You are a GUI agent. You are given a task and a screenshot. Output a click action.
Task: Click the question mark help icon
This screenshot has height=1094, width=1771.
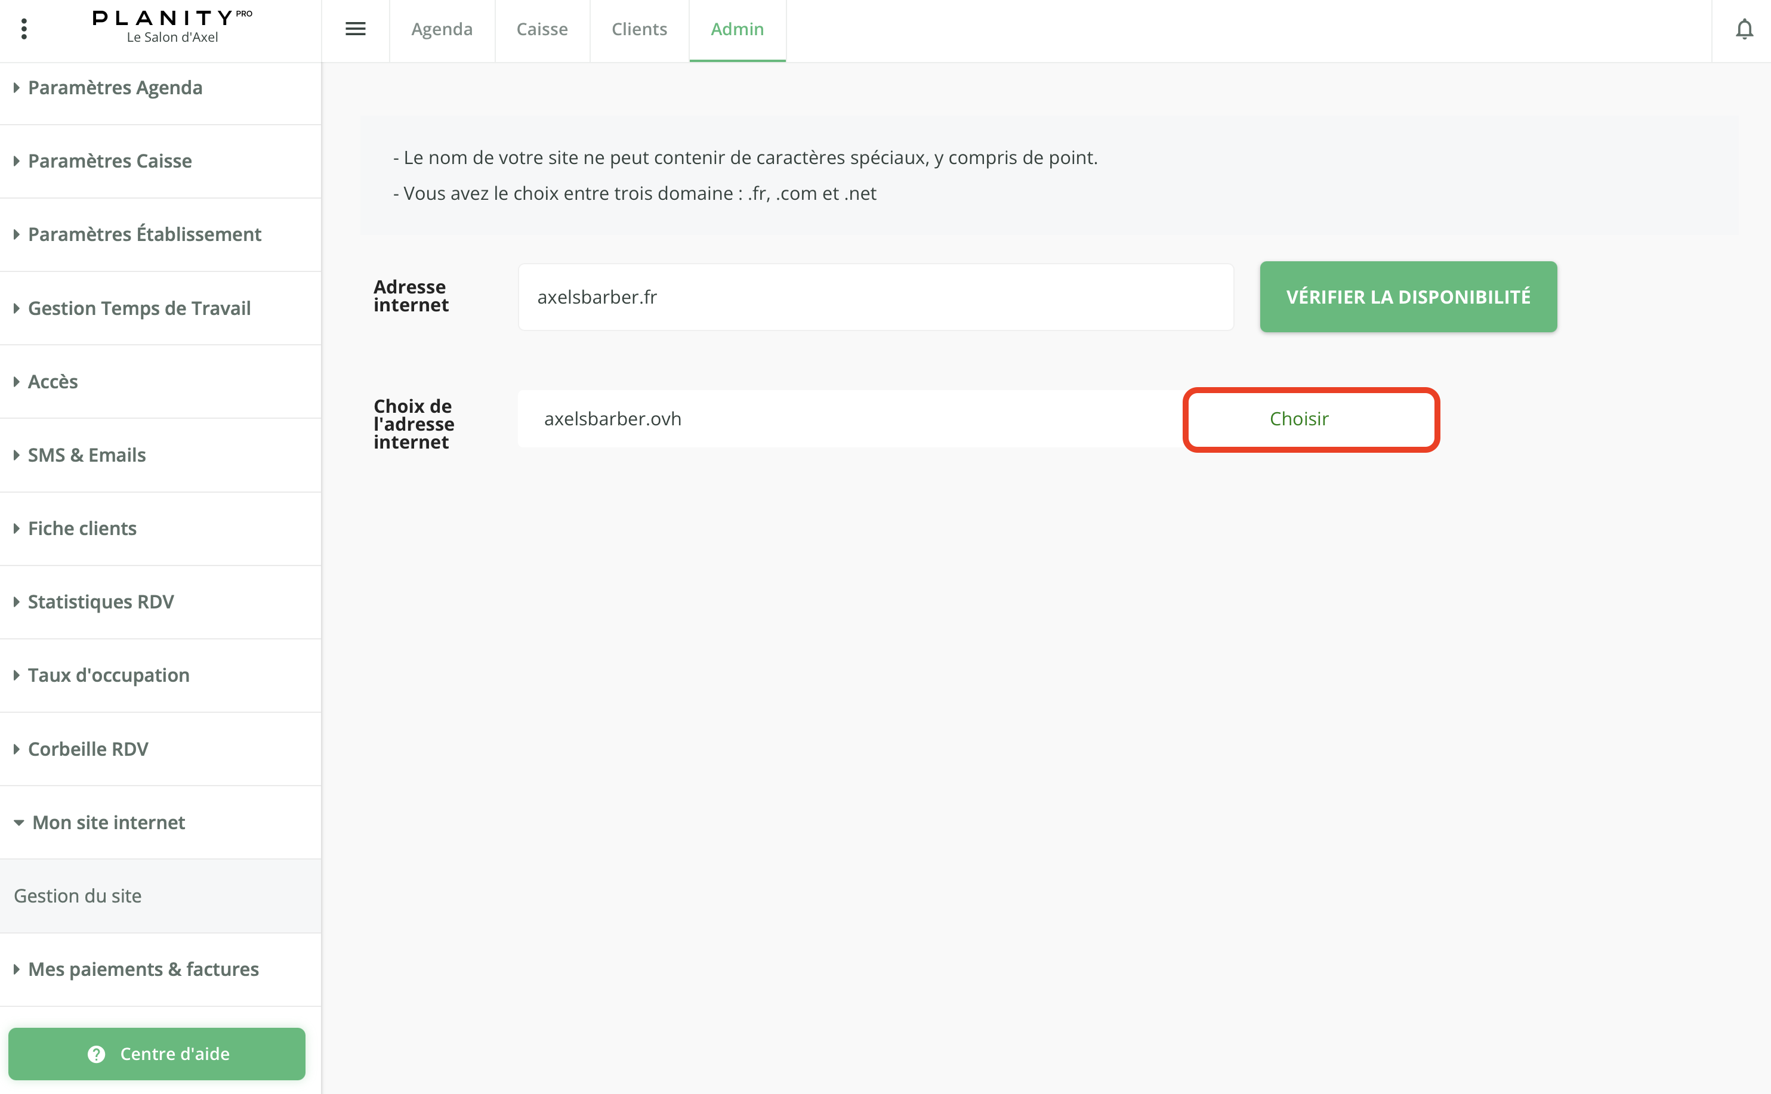(96, 1054)
